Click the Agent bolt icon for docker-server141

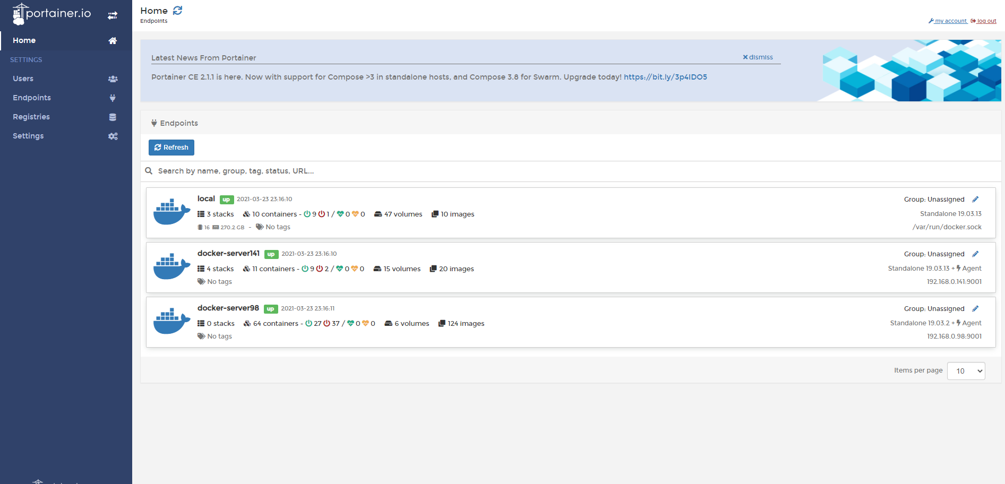tap(959, 269)
